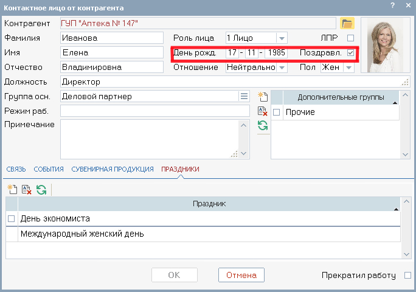The width and height of the screenshot is (416, 292).
Task: Add a new additional group
Action: 263,97
